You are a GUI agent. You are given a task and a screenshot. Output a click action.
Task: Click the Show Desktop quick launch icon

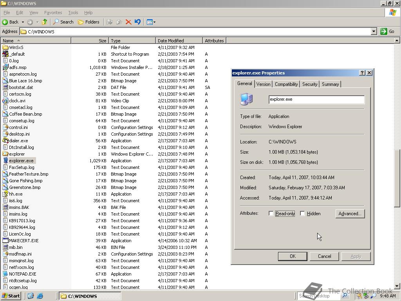pyautogui.click(x=31, y=296)
